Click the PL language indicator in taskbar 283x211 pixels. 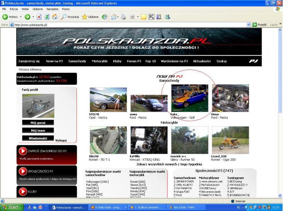tap(238, 207)
